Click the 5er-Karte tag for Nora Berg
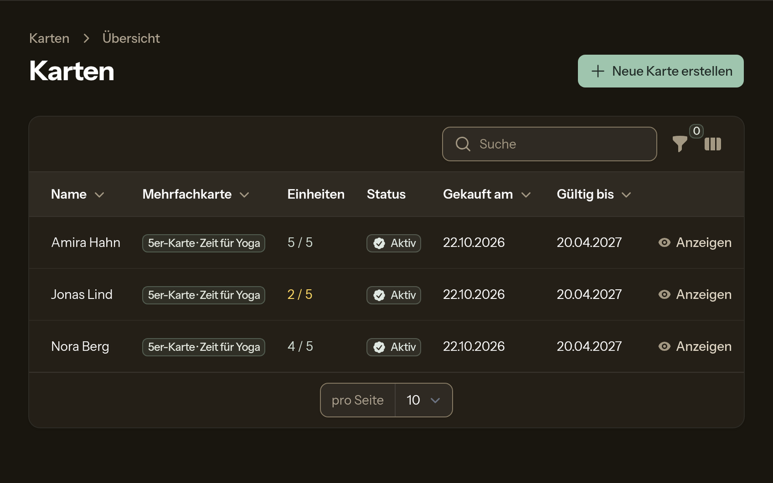The image size is (773, 483). click(x=203, y=347)
